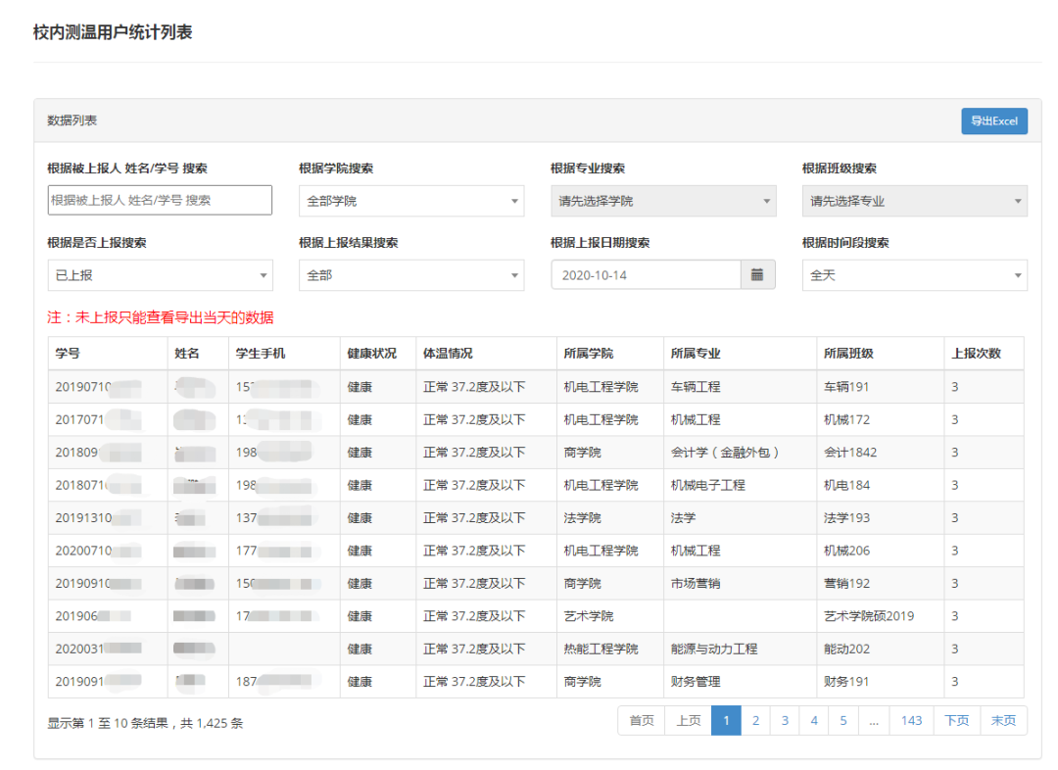Open the 全部学院 college dropdown
Viewport: 1058px width, 770px height.
point(411,201)
